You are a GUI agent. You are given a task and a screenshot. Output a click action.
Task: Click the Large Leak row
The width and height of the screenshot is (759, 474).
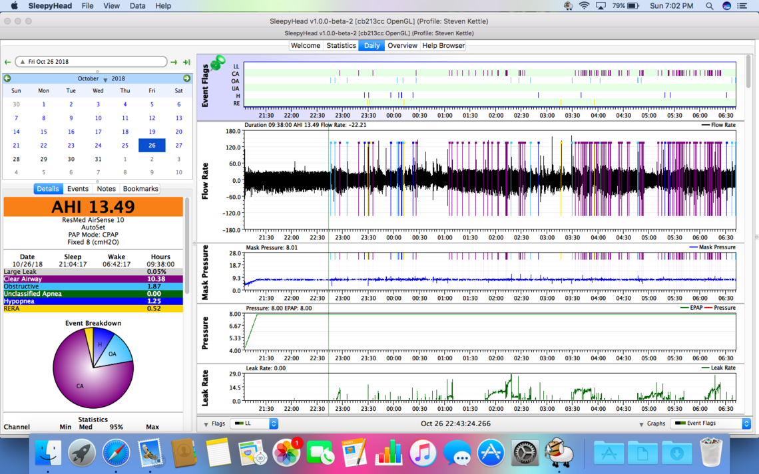93,272
